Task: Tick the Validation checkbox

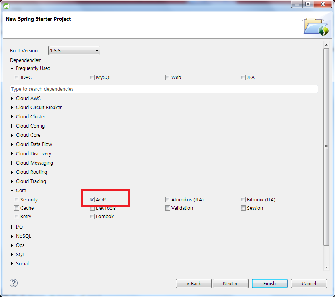Action: tap(167, 208)
